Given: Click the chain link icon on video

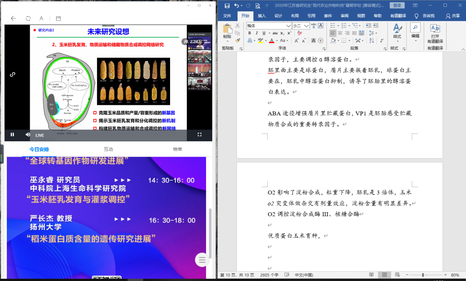Looking at the screenshot, I should pyautogui.click(x=12, y=74).
